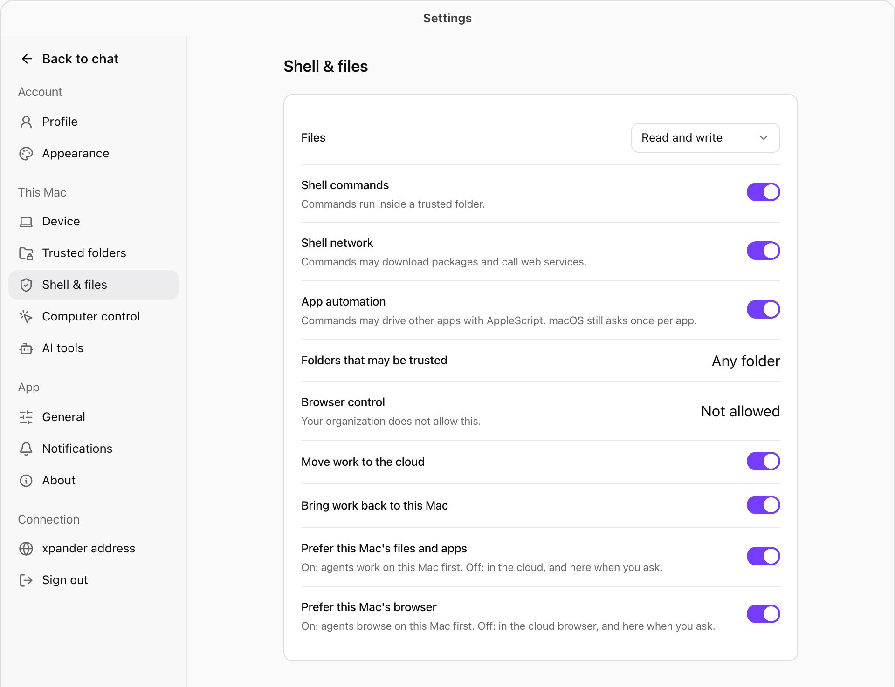895x687 pixels.
Task: Click the xpander address globe icon
Action: (x=26, y=549)
